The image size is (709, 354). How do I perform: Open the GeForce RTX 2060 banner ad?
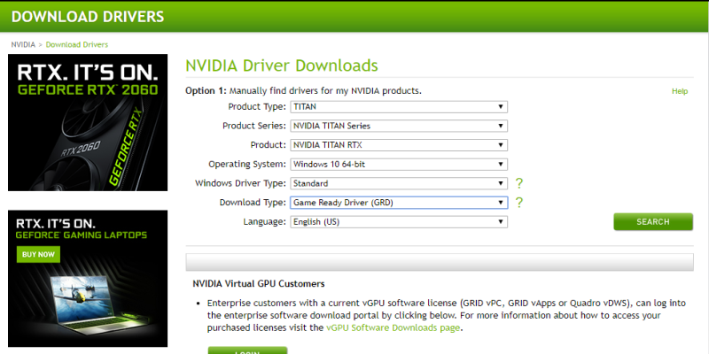click(88, 122)
